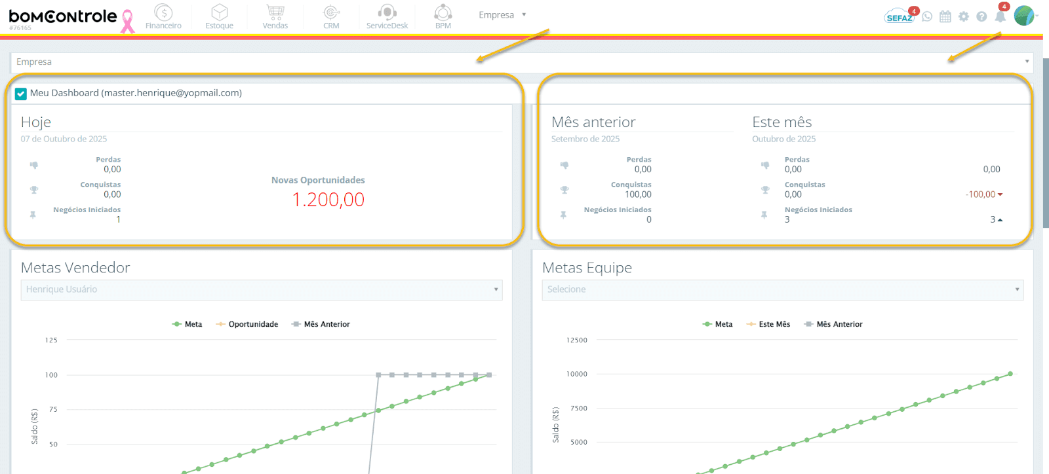Click Metas Equipe heading
The image size is (1049, 474).
click(587, 268)
